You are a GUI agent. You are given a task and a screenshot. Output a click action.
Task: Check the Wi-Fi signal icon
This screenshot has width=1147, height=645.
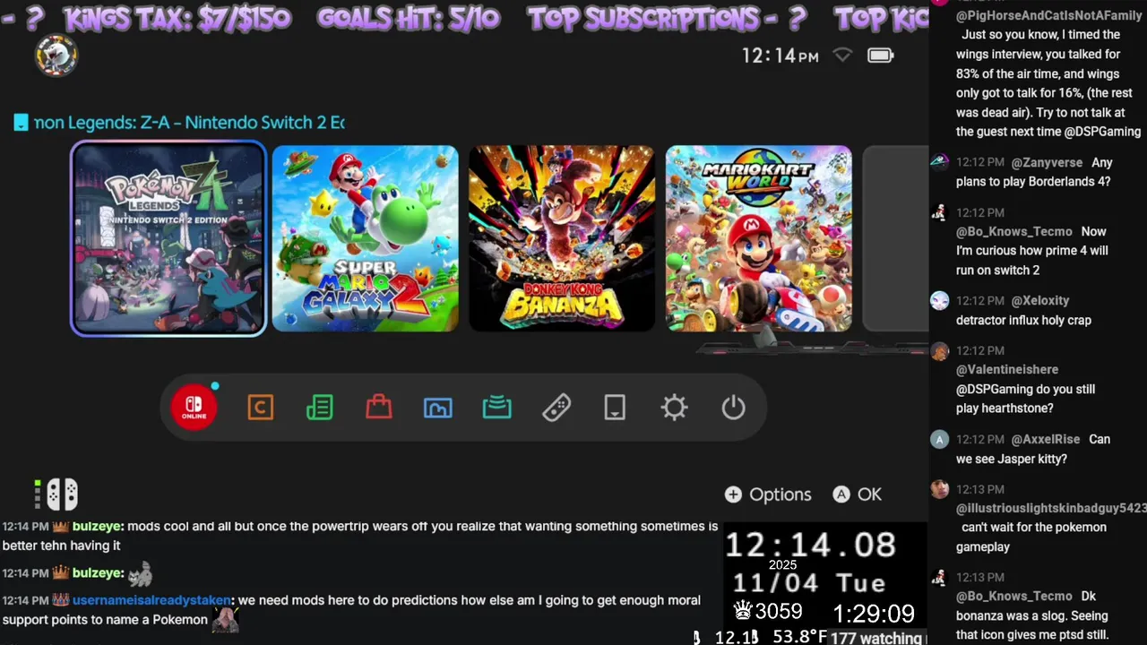point(842,56)
